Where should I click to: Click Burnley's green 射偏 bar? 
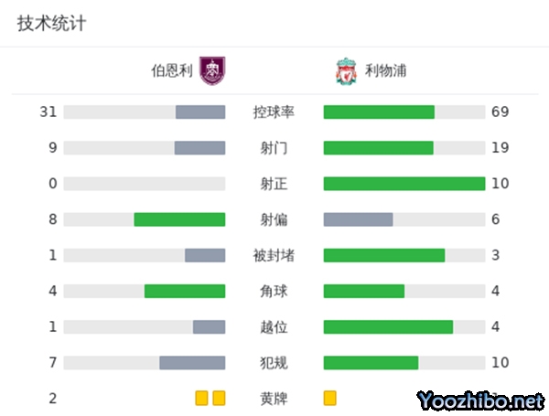(x=179, y=219)
